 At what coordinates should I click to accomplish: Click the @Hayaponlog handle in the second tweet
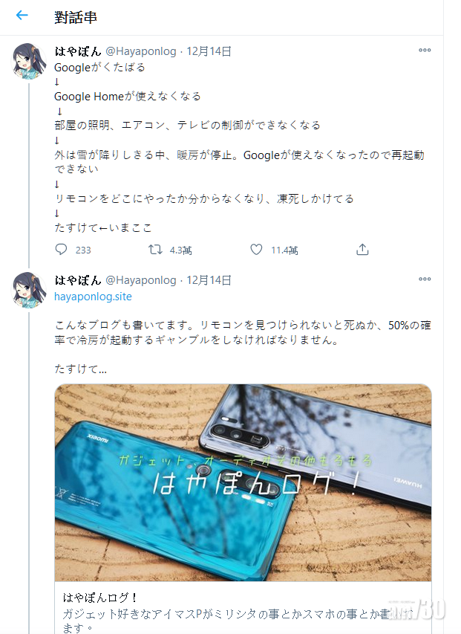pyautogui.click(x=141, y=279)
